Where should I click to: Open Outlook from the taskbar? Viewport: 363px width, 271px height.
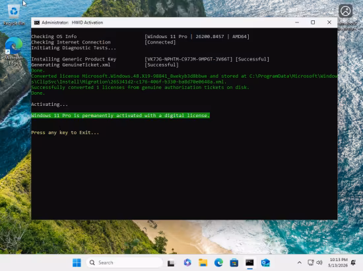click(265, 262)
